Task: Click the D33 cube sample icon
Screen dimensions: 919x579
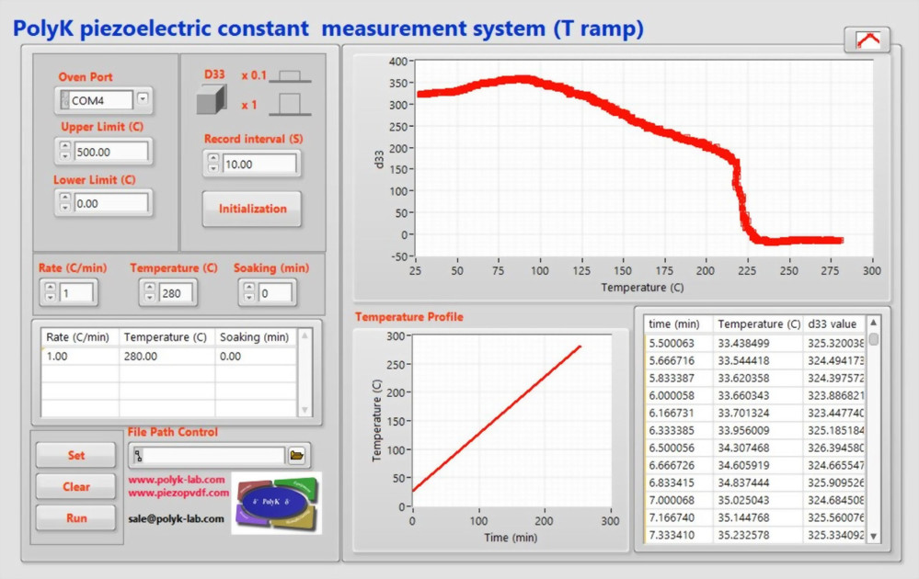Action: tap(211, 99)
